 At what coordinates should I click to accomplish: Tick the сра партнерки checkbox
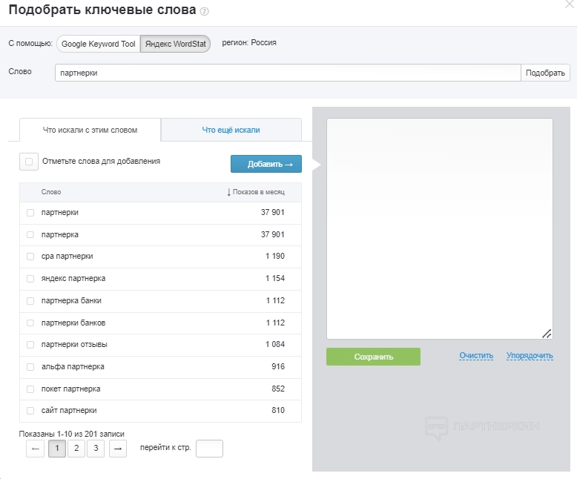point(30,257)
